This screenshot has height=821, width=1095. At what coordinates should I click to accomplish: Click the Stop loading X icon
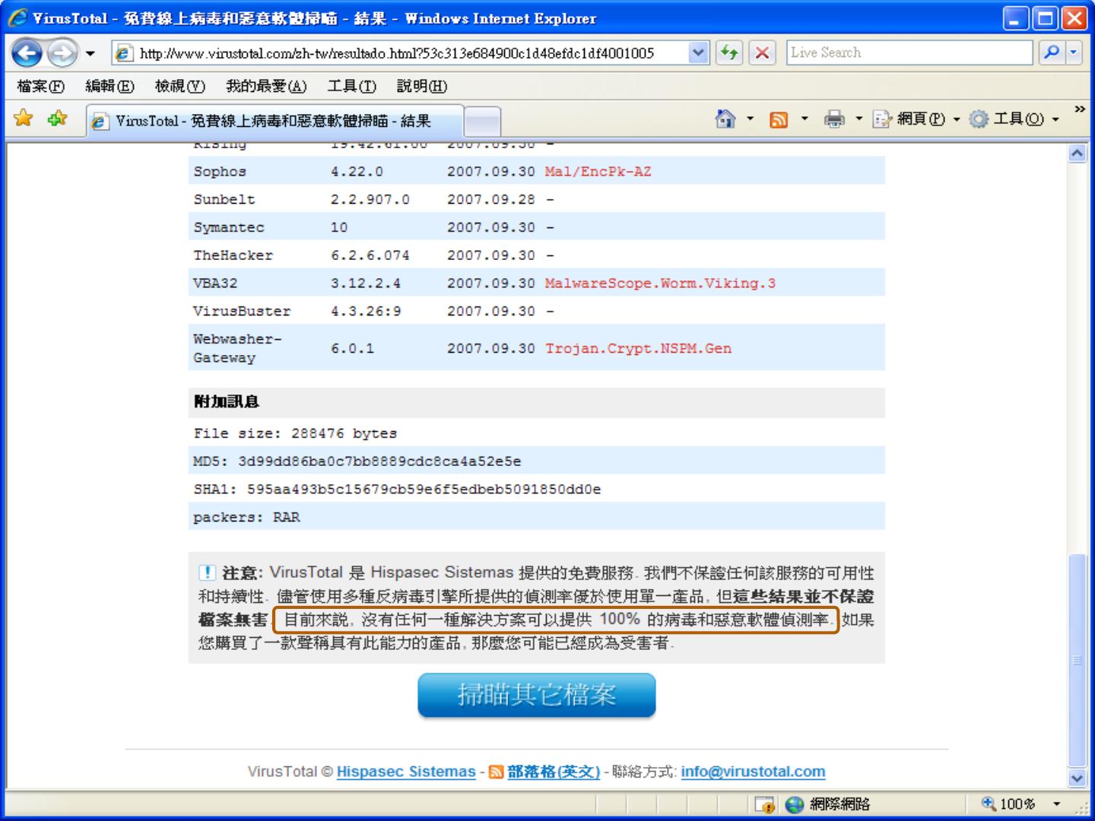tap(761, 52)
